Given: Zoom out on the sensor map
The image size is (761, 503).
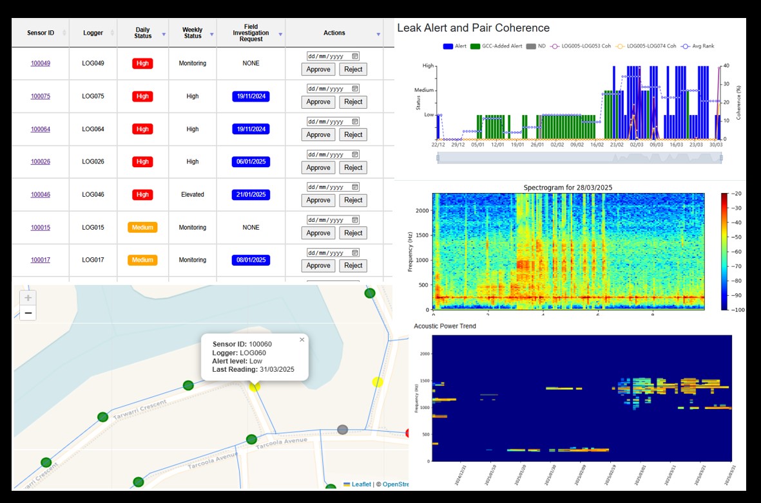Looking at the screenshot, I should click(x=28, y=314).
